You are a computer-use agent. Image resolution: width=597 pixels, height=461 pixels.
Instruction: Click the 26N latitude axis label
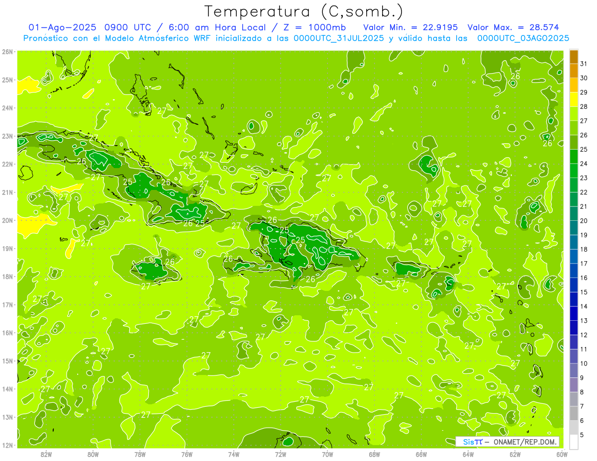point(7,52)
